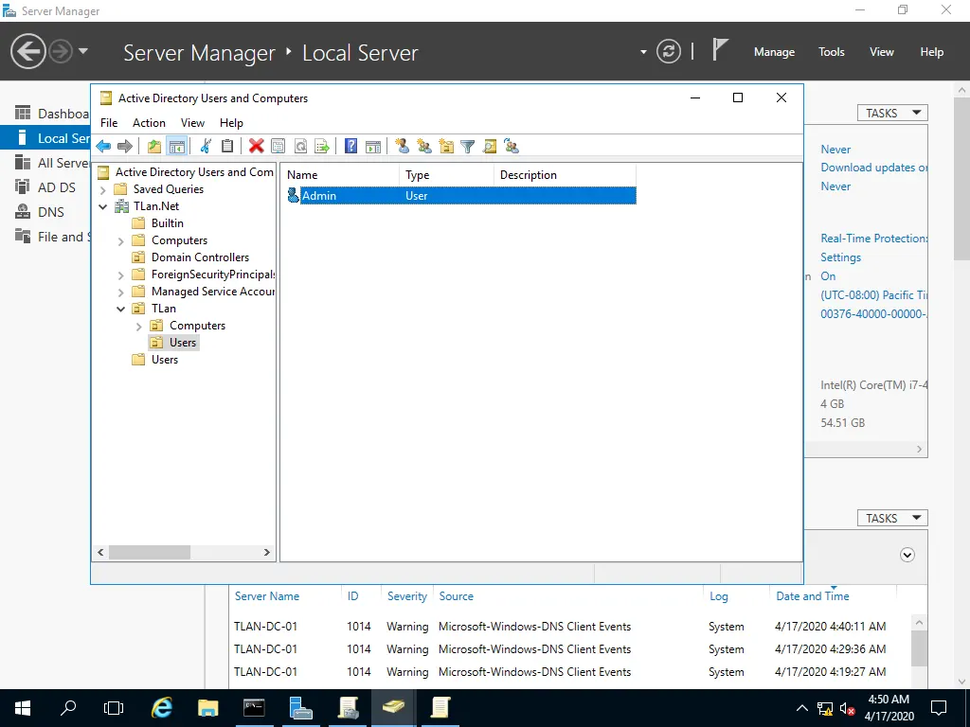Click Add to group toolbar icon
The width and height of the screenshot is (970, 727).
tap(512, 147)
